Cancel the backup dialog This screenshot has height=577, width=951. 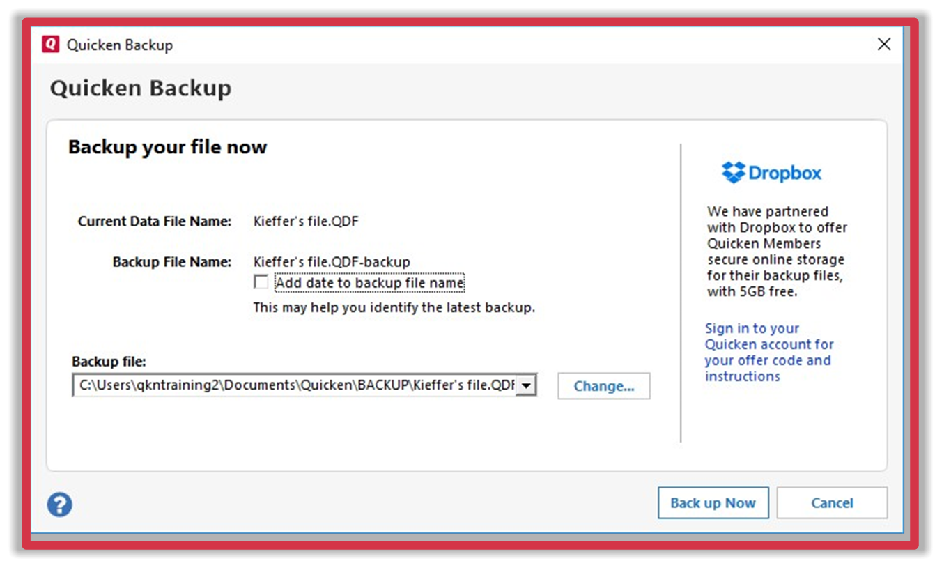(x=832, y=503)
